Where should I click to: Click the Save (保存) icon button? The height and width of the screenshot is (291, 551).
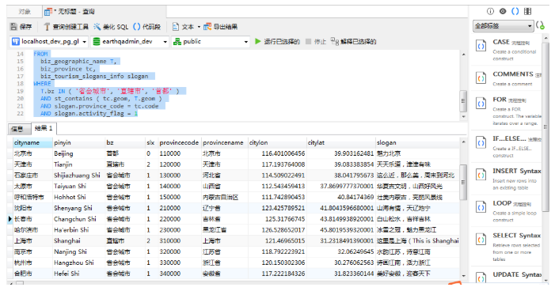coord(21,27)
